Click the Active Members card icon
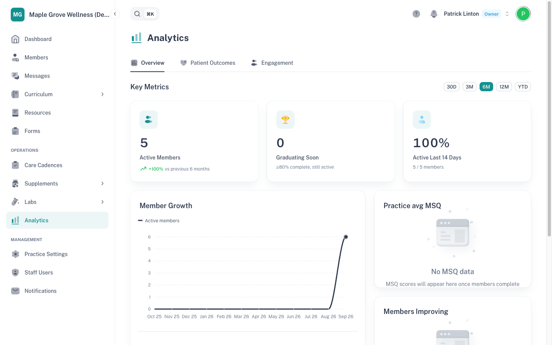Image resolution: width=552 pixels, height=345 pixels. (149, 120)
